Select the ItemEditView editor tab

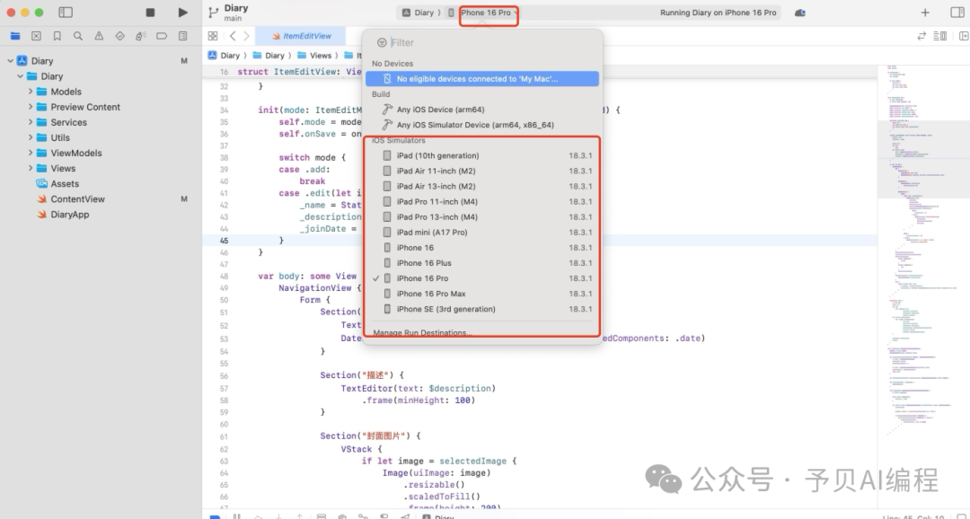301,36
